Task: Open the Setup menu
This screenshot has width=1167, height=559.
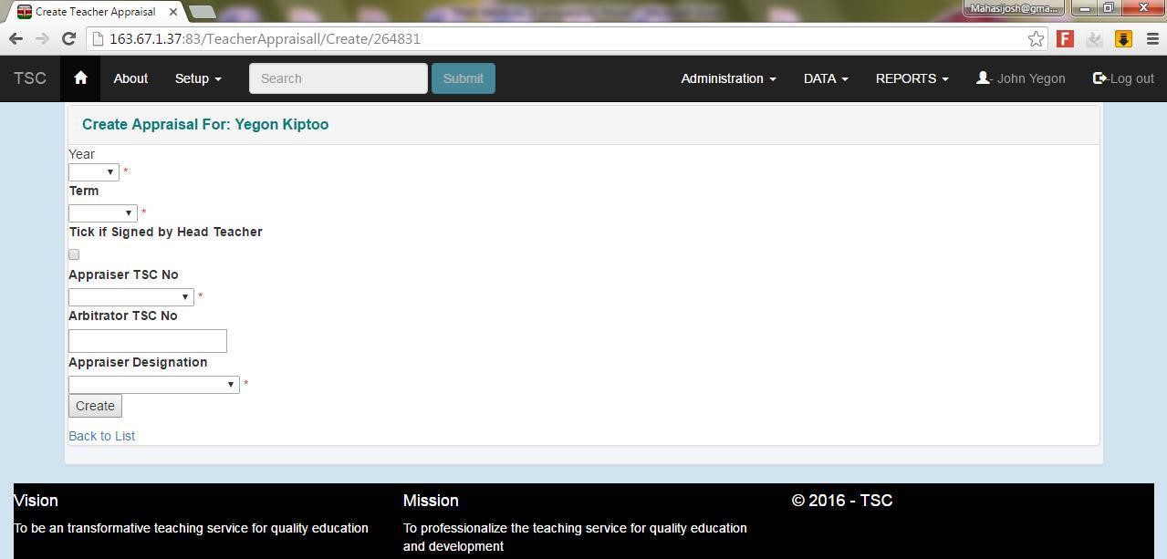Action: (x=198, y=78)
